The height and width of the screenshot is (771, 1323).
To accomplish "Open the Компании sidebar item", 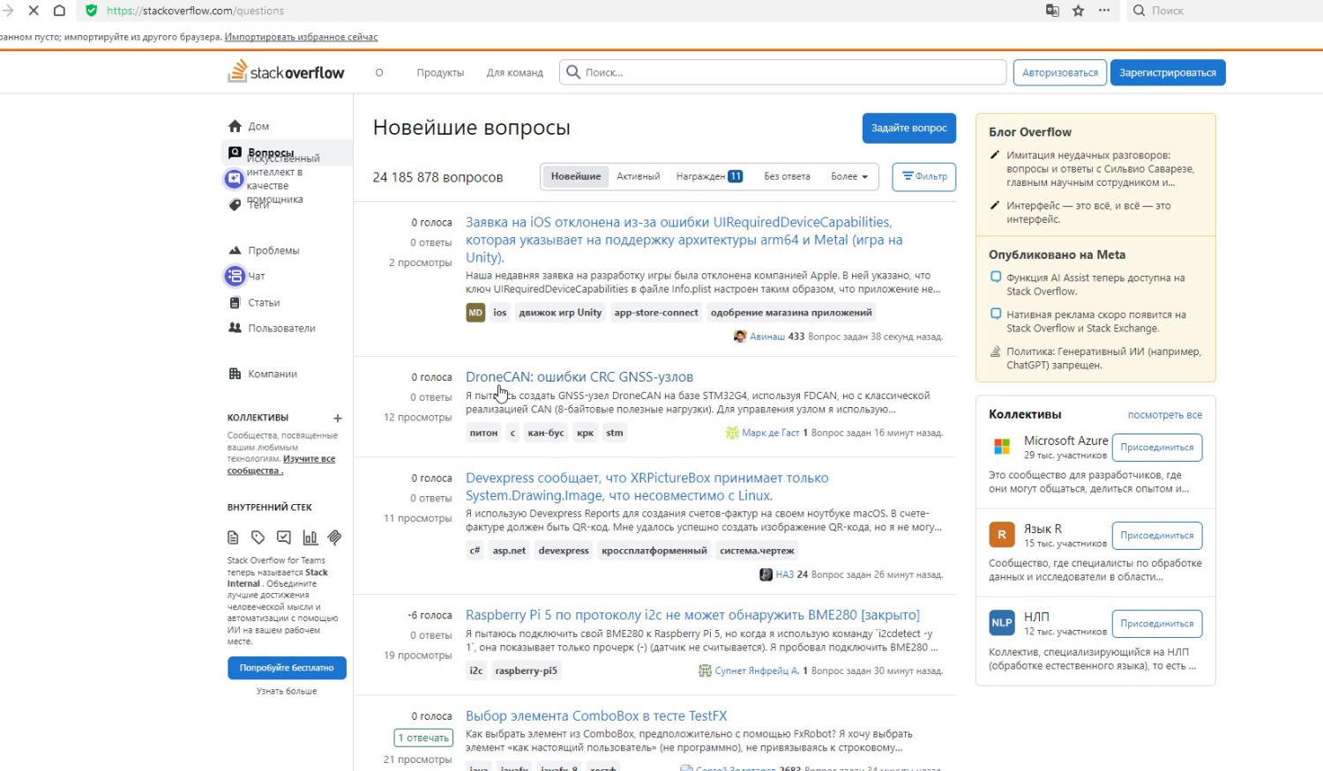I will click(272, 374).
